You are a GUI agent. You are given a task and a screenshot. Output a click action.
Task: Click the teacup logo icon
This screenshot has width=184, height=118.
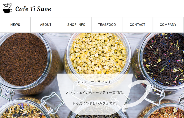click(x=7, y=8)
